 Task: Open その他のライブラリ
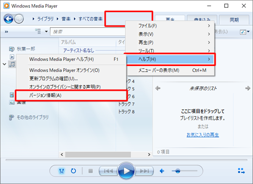pyautogui.click(x=29, y=117)
